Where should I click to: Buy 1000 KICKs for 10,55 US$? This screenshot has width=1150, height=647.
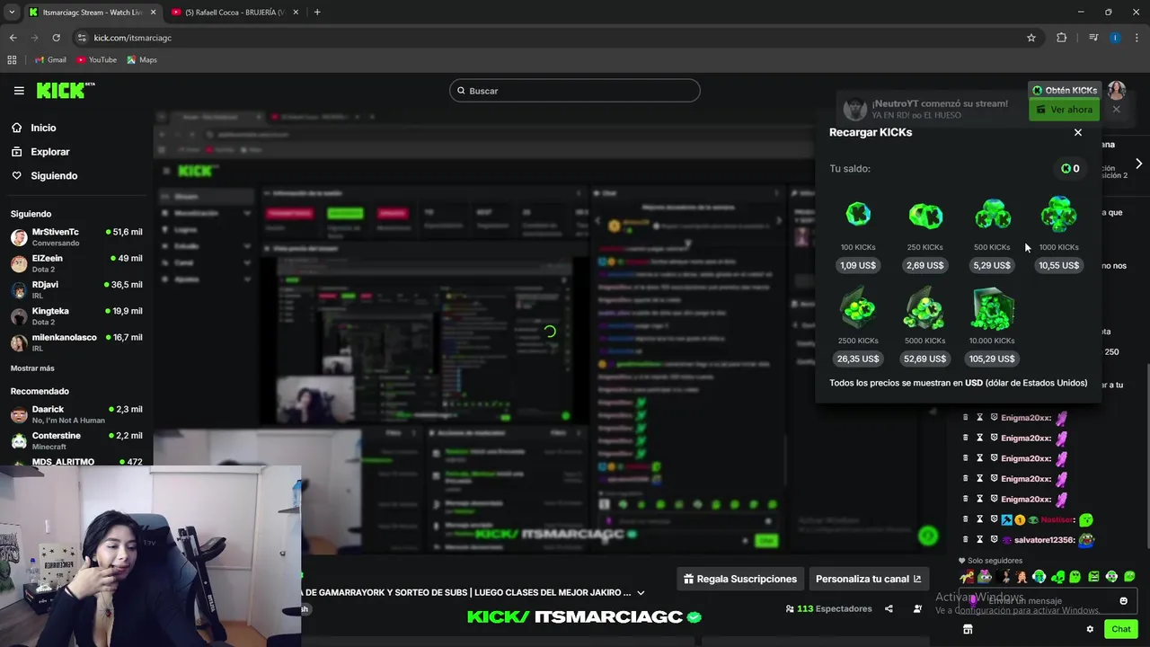tap(1058, 265)
